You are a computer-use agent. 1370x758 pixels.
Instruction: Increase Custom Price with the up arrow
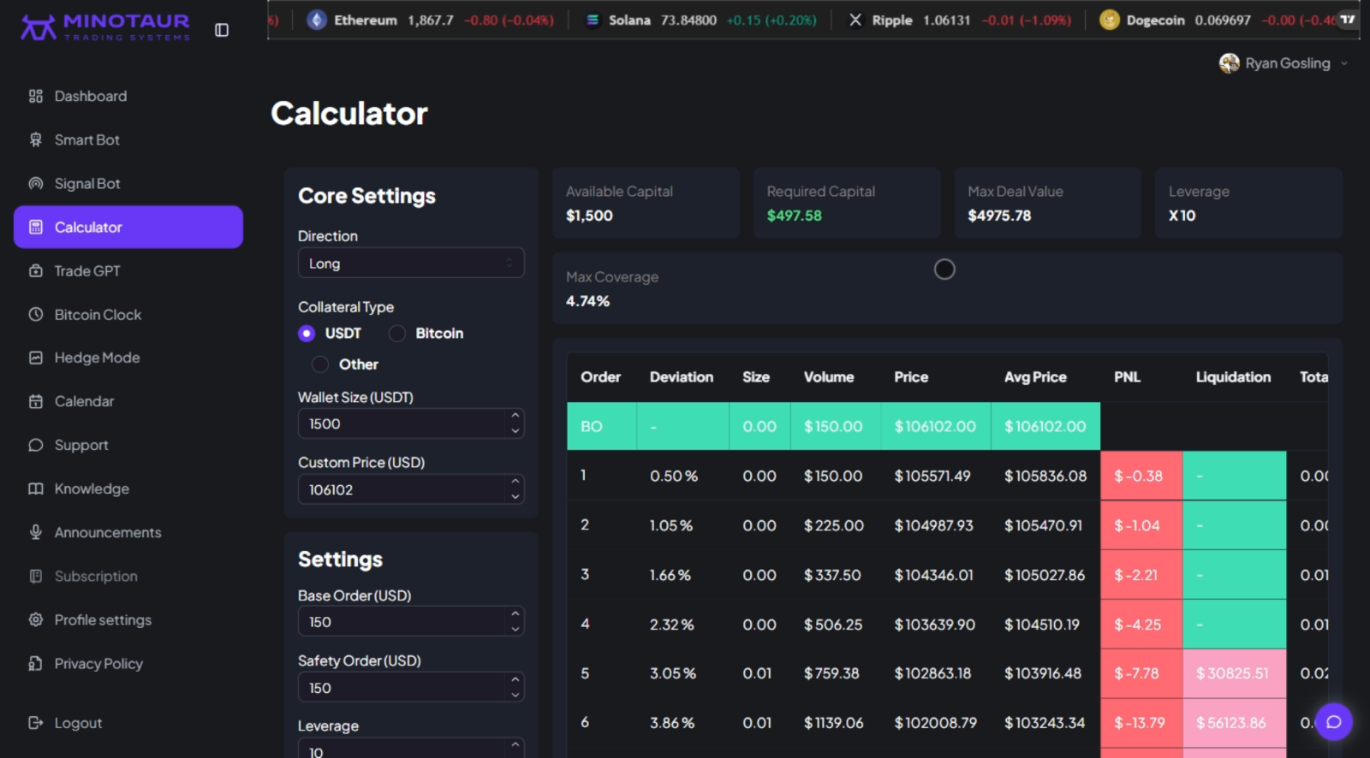(515, 481)
